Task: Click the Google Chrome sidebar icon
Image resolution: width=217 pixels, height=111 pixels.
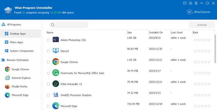Action: coord(7,69)
